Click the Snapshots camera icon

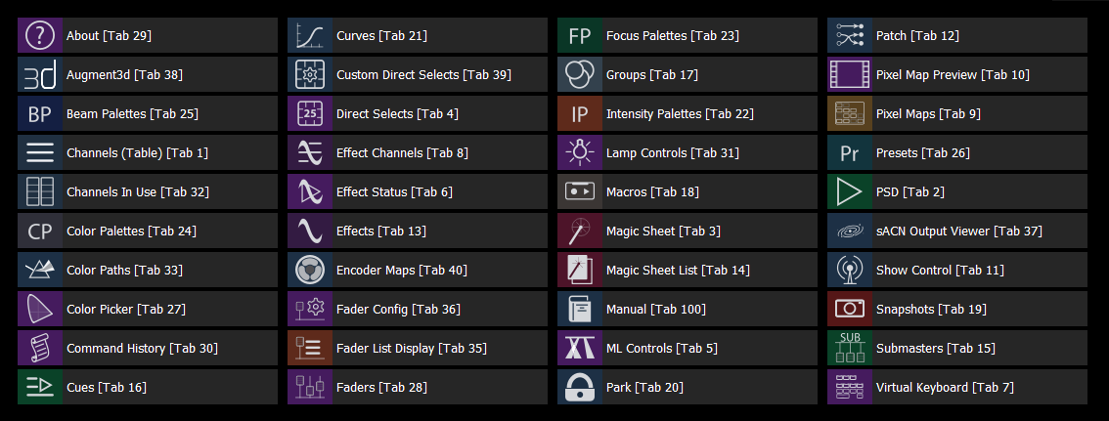[850, 310]
